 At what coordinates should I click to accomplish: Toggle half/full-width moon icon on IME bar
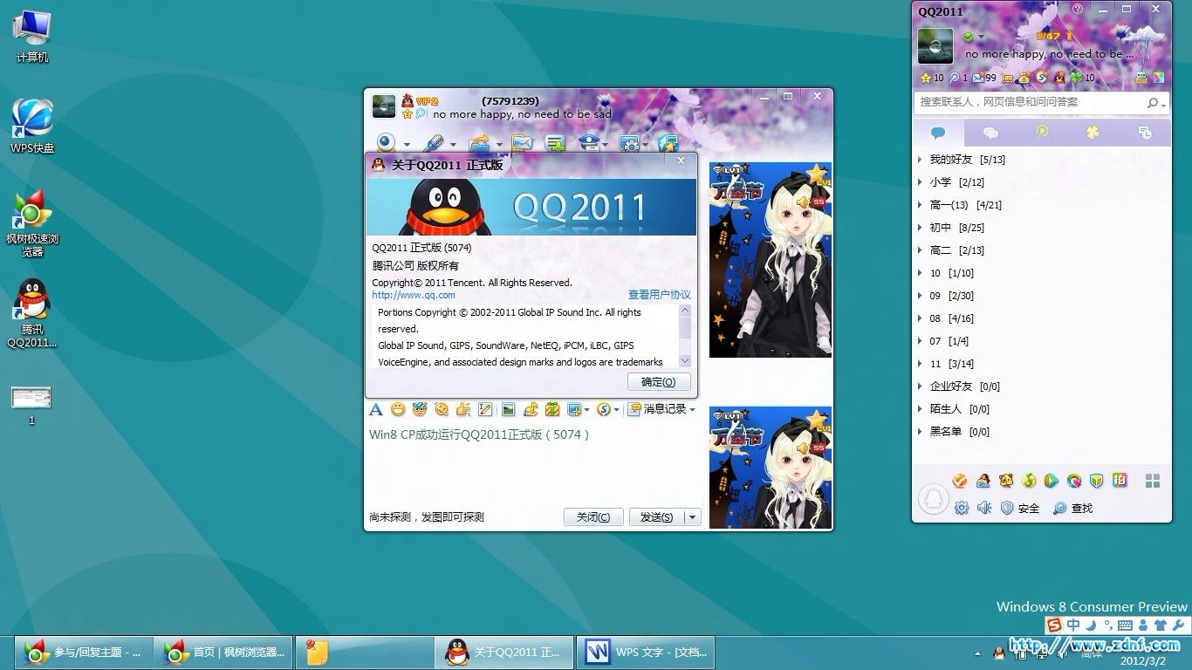pyautogui.click(x=1091, y=625)
